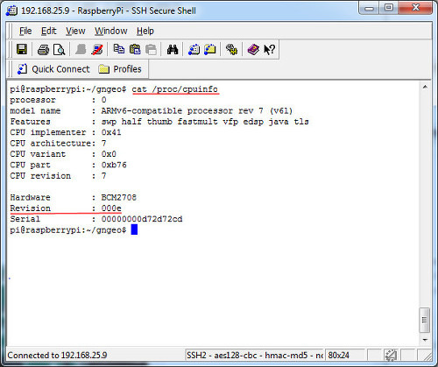This screenshot has width=438, height=367.
Task: Open the Window menu
Action: click(x=111, y=31)
